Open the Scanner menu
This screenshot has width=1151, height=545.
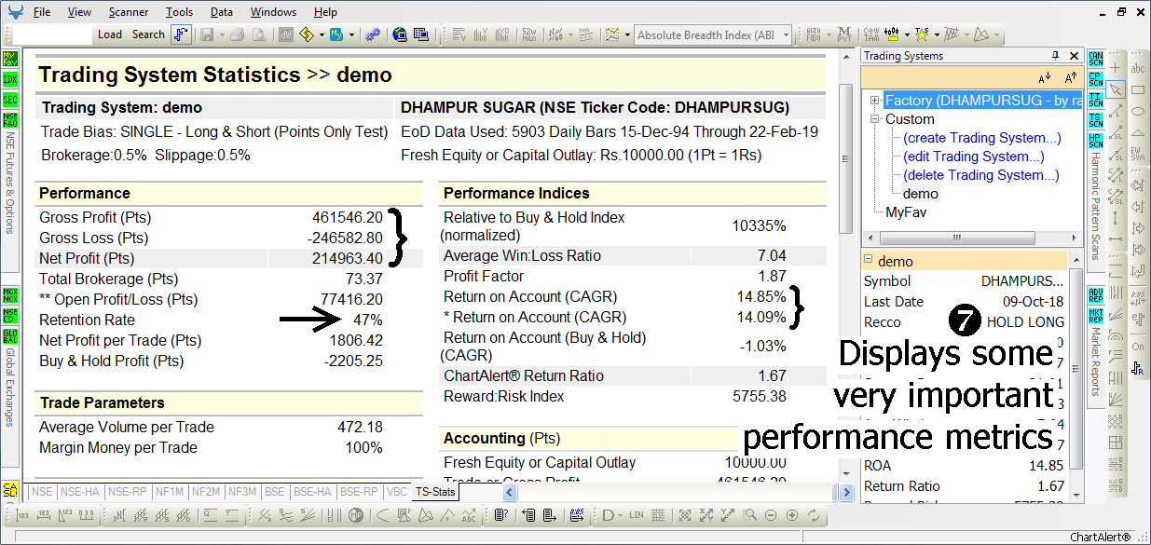(128, 12)
